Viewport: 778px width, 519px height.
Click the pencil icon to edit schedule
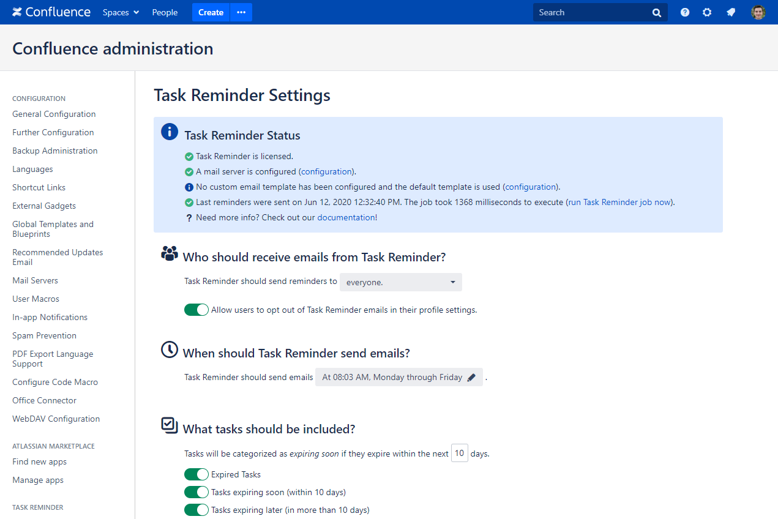471,378
